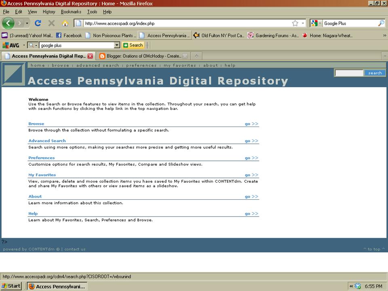Open the Gardening Forums bookmark

coord(273,36)
